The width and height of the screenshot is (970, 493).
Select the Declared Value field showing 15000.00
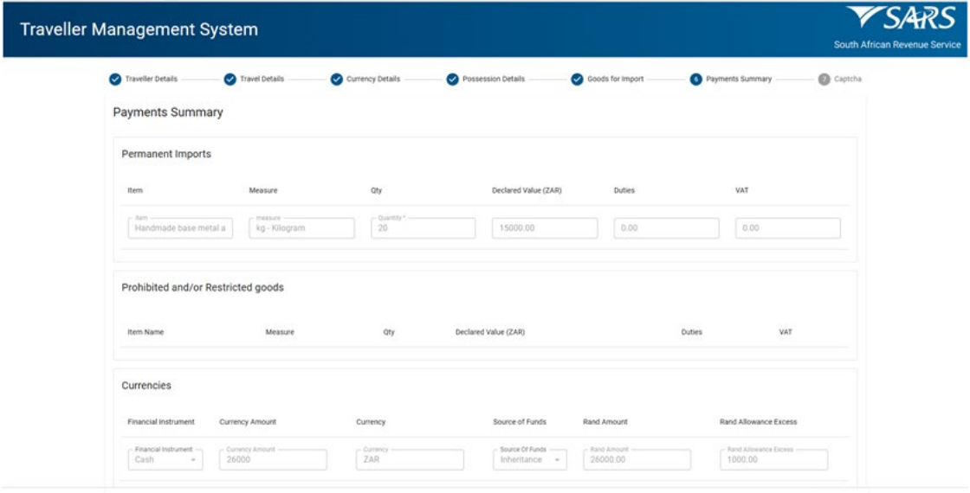[x=544, y=228]
